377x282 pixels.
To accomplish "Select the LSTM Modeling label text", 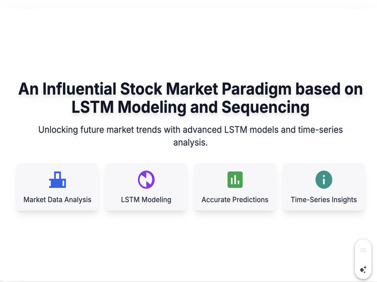I will tap(146, 200).
